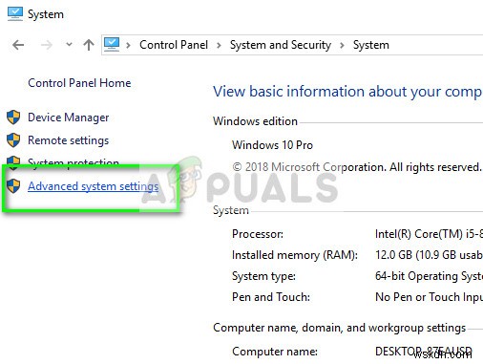Open Advanced system settings link
Viewport: 483px width, 364px height.
pyautogui.click(x=94, y=186)
